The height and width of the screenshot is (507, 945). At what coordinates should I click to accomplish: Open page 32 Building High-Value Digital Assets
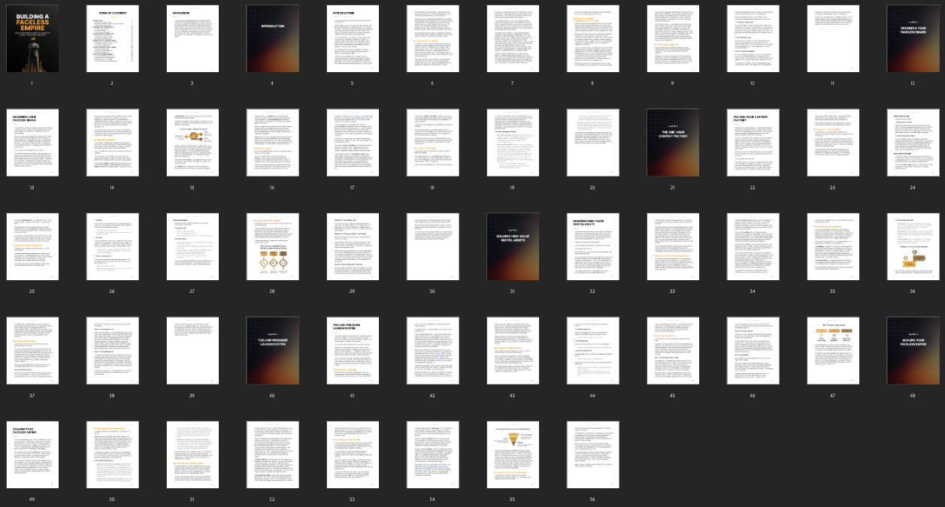click(592, 246)
